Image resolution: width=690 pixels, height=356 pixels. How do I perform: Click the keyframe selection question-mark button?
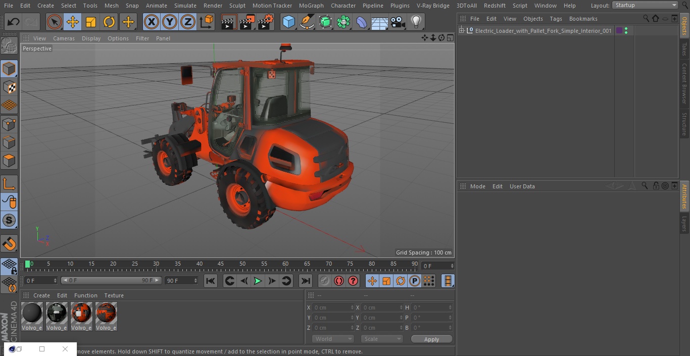[x=353, y=281]
